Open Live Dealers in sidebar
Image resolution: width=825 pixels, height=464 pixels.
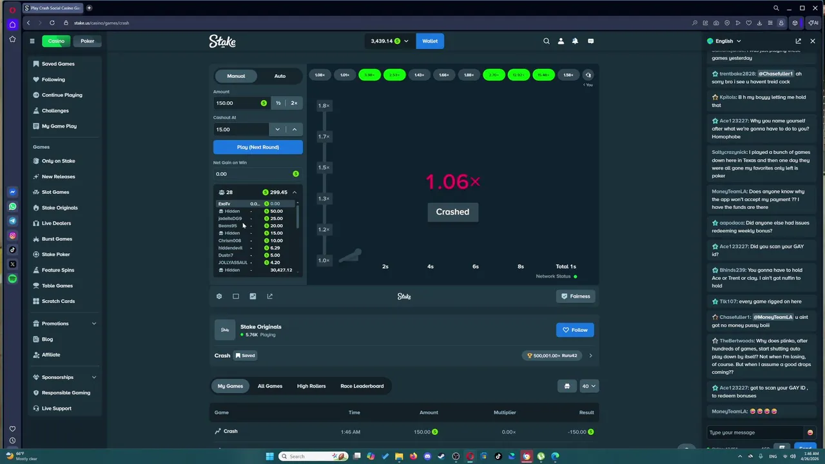pyautogui.click(x=57, y=223)
